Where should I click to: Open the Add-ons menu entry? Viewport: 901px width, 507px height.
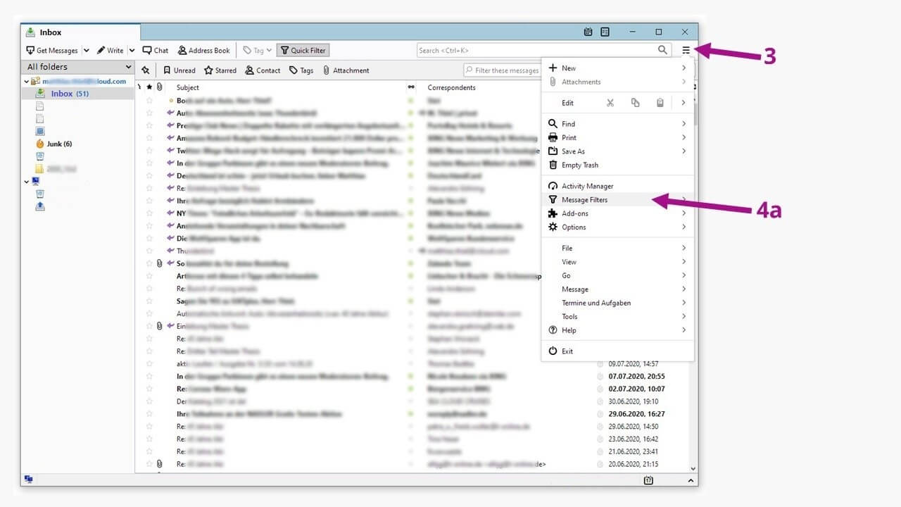[617, 213]
